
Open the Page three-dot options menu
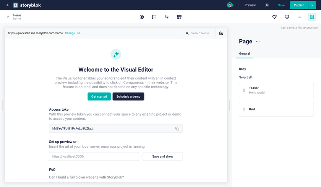258,42
